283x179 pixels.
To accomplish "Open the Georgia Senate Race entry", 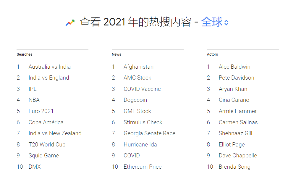I will pos(149,133).
